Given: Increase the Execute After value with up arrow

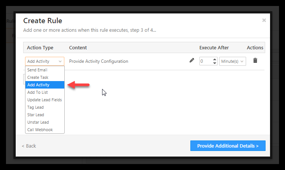Looking at the screenshot, I should (x=215, y=59).
